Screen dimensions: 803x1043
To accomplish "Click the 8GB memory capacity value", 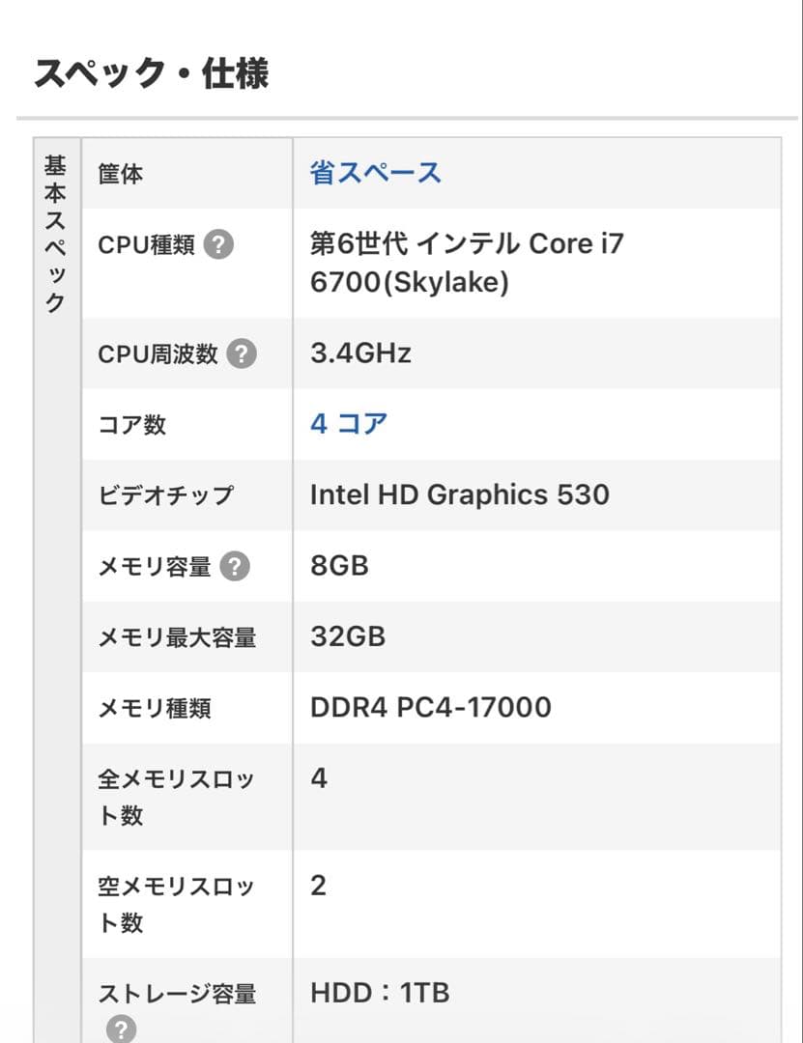I will click(x=338, y=566).
